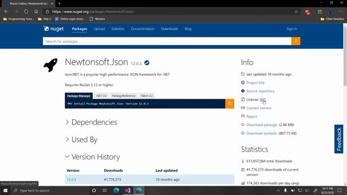Go back in browser history
Screen dimensions: 347x195
coord(6,11)
